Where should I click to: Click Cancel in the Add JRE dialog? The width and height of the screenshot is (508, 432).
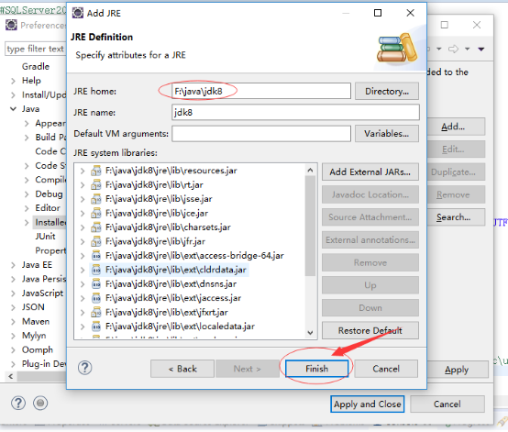386,369
